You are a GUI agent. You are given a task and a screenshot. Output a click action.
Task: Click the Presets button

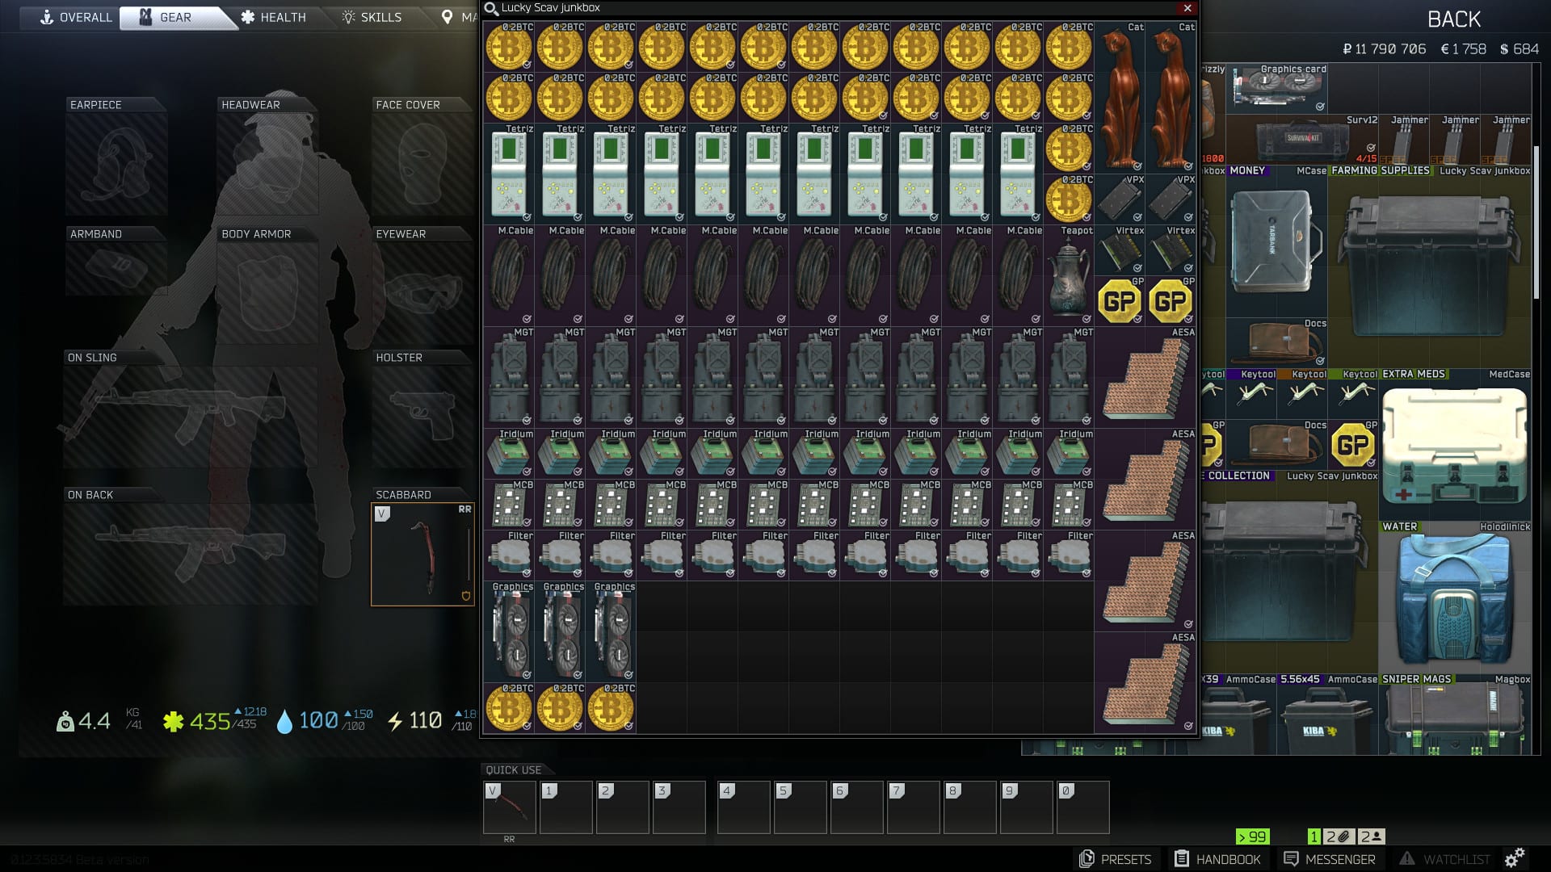coord(1116,859)
